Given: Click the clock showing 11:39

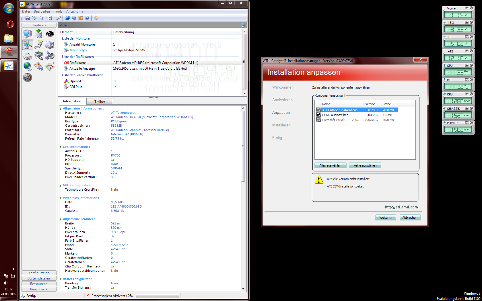Looking at the screenshot, I should coord(8,289).
